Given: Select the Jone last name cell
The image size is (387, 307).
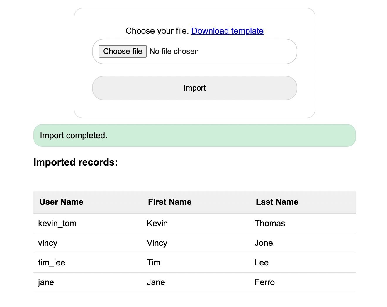Looking at the screenshot, I should coord(263,243).
